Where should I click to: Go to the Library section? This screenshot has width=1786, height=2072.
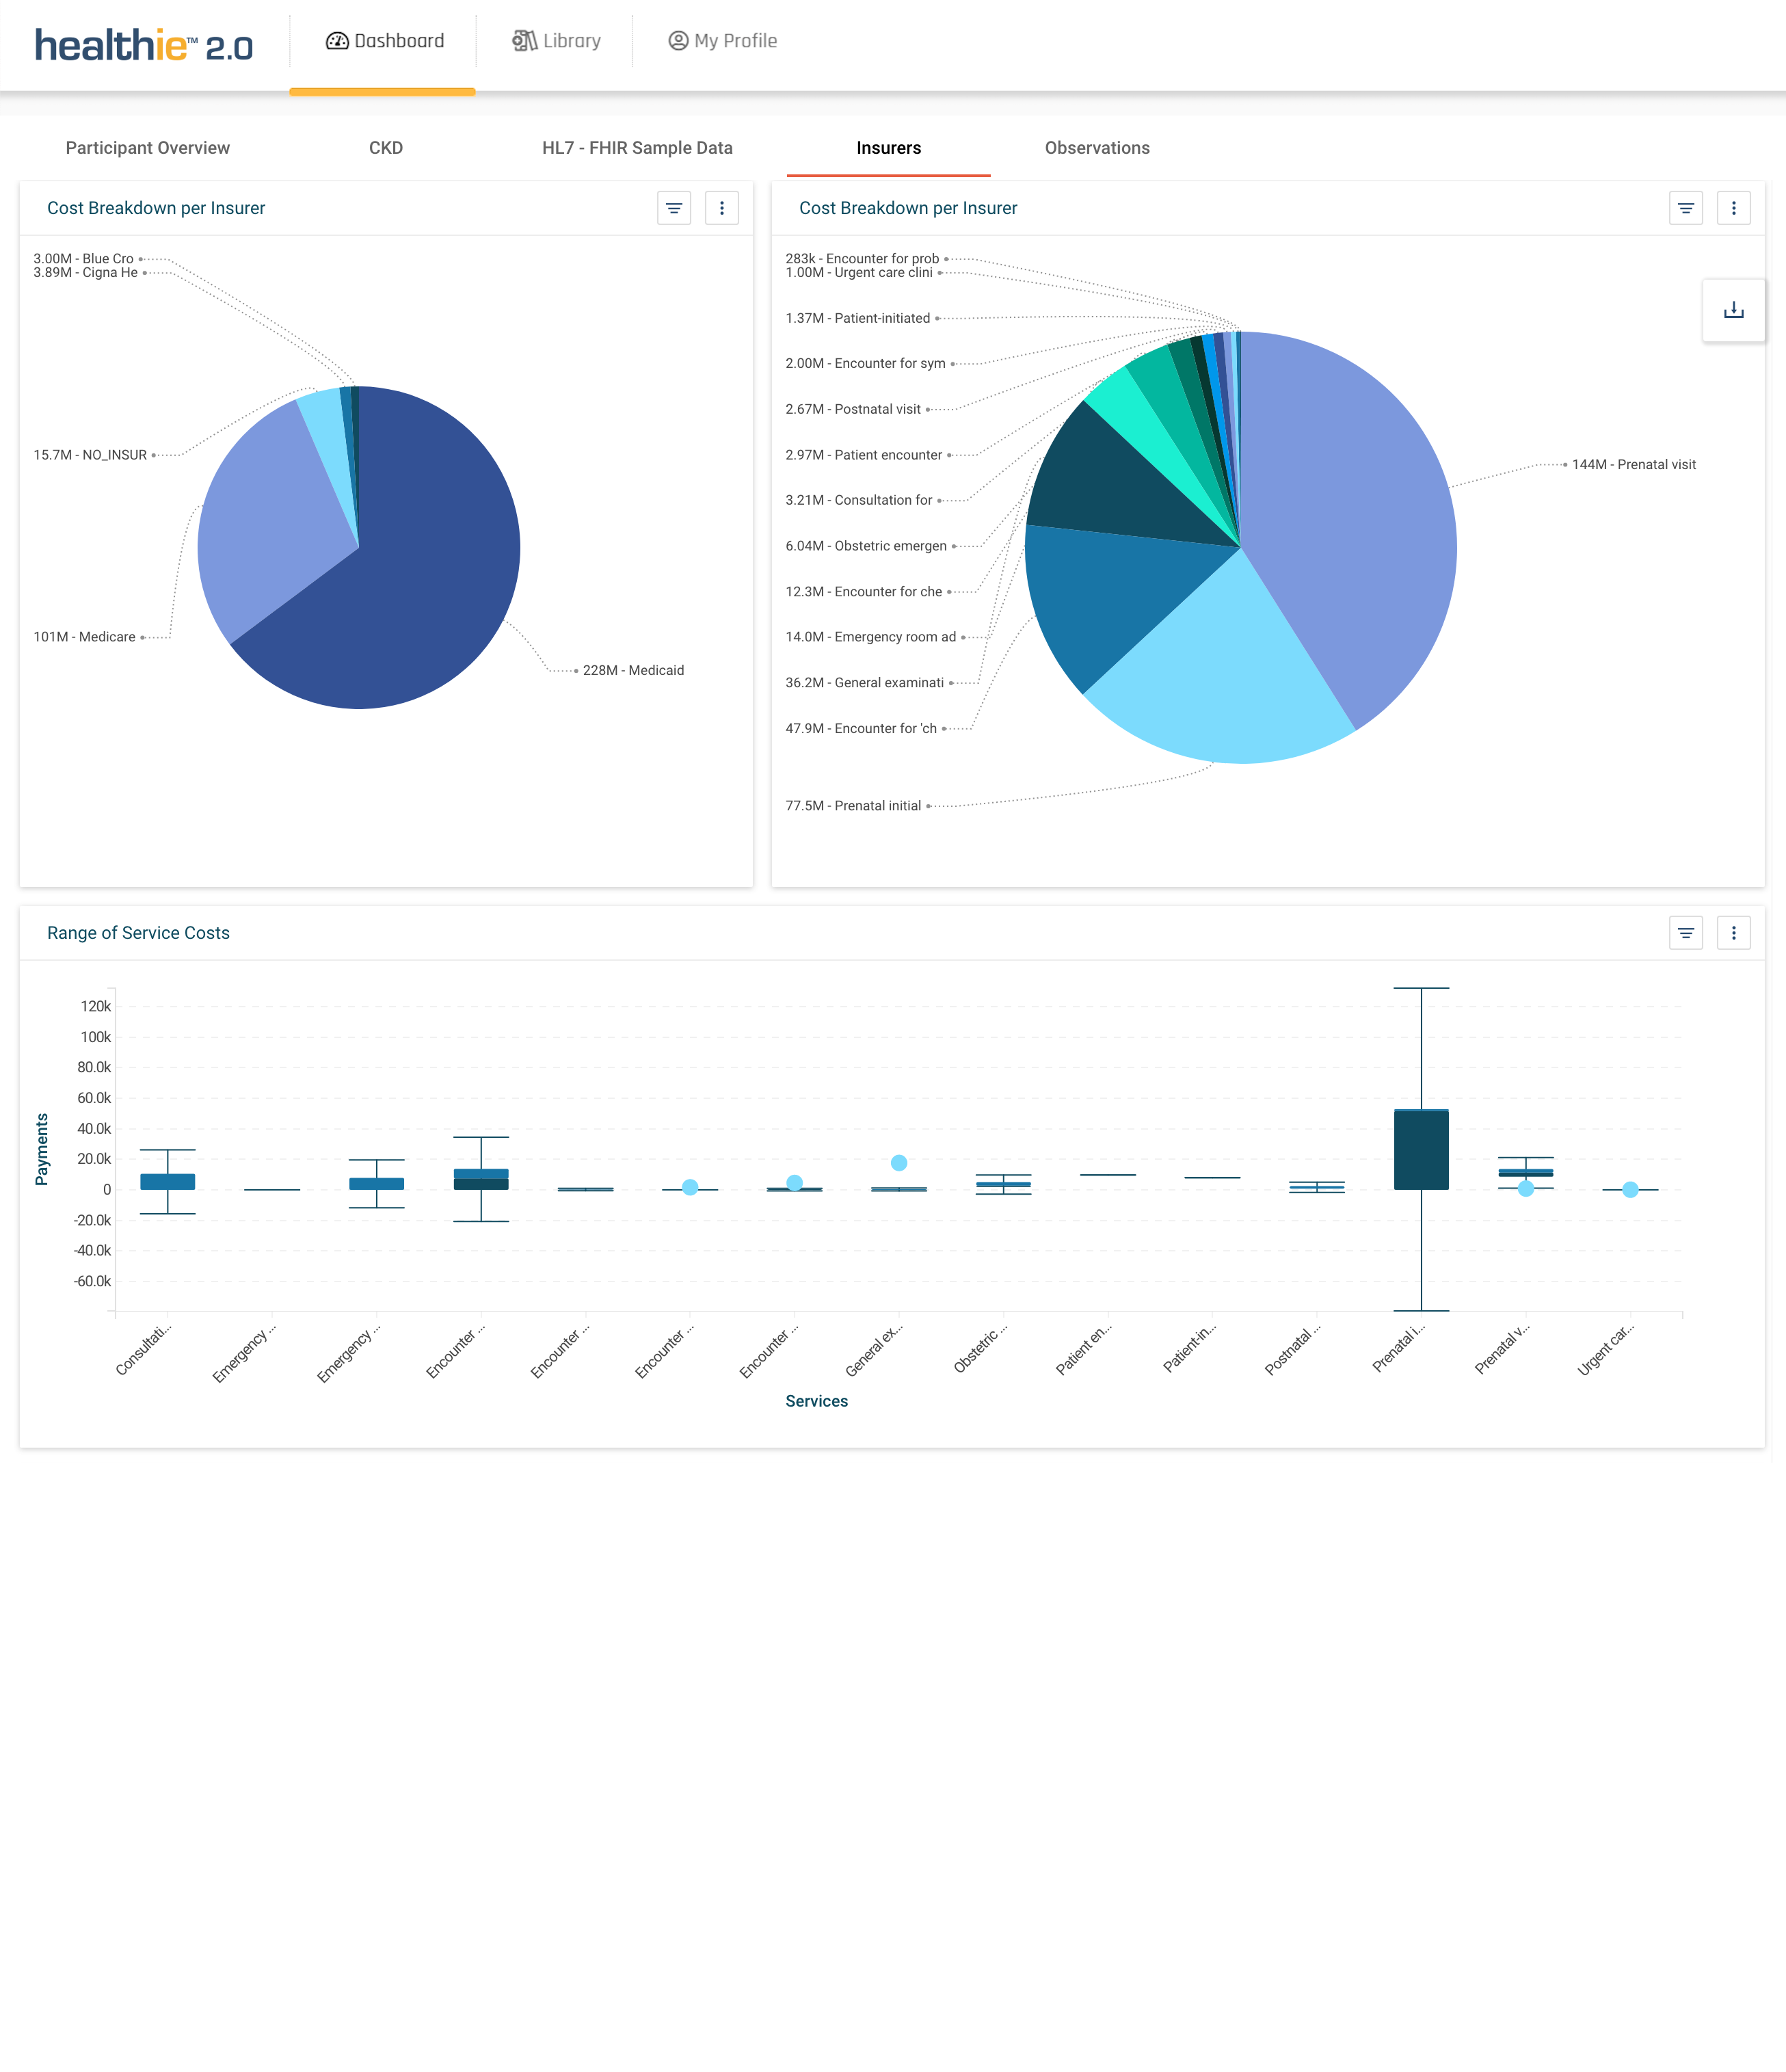tap(557, 41)
